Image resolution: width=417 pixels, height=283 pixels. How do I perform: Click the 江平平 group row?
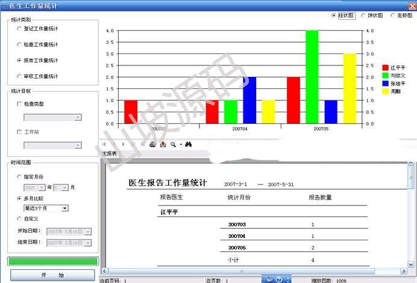pyautogui.click(x=169, y=212)
